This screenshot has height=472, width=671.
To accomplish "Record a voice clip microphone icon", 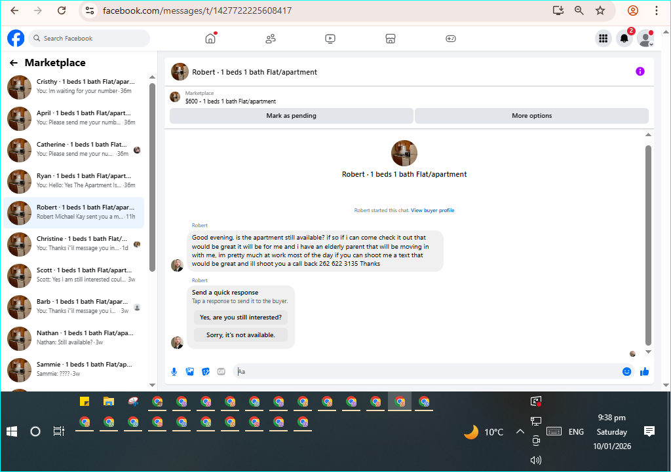I will pyautogui.click(x=174, y=372).
